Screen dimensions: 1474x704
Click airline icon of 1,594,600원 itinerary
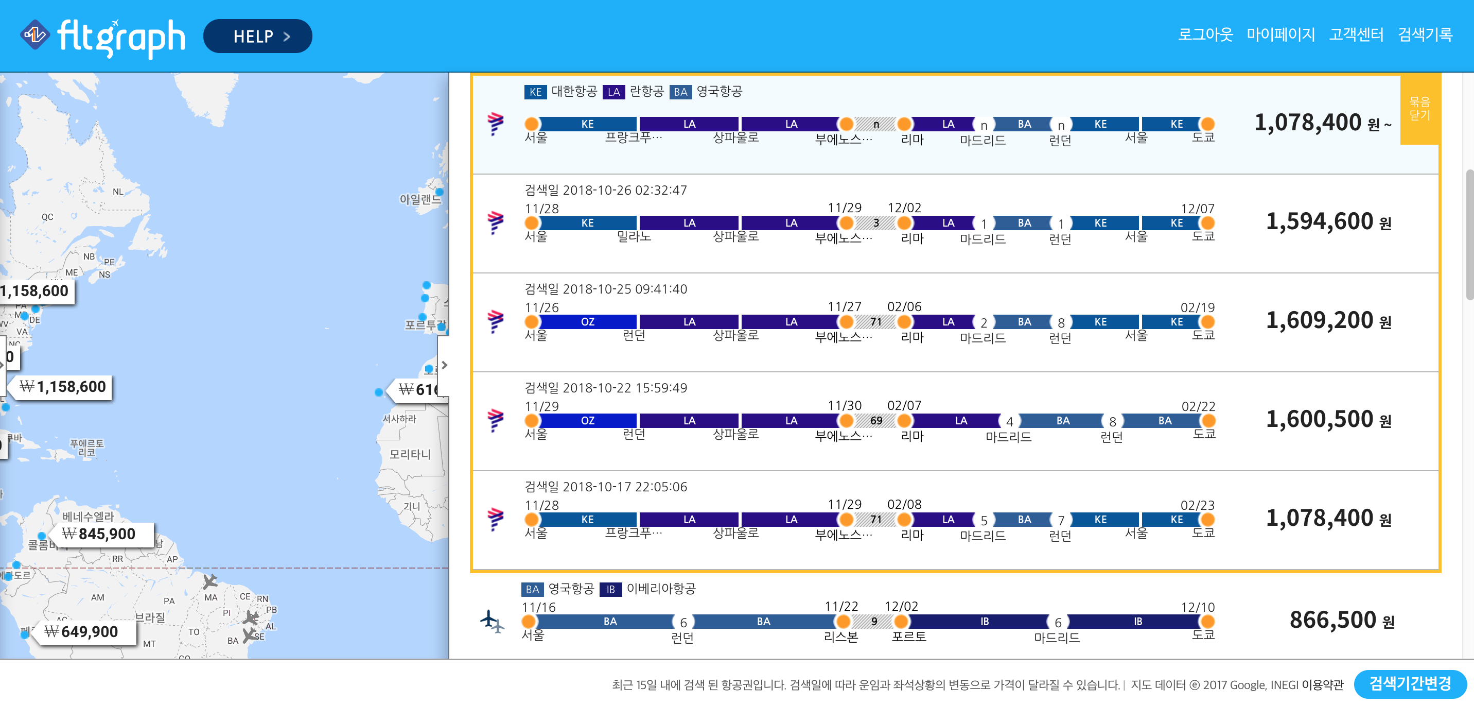point(496,222)
